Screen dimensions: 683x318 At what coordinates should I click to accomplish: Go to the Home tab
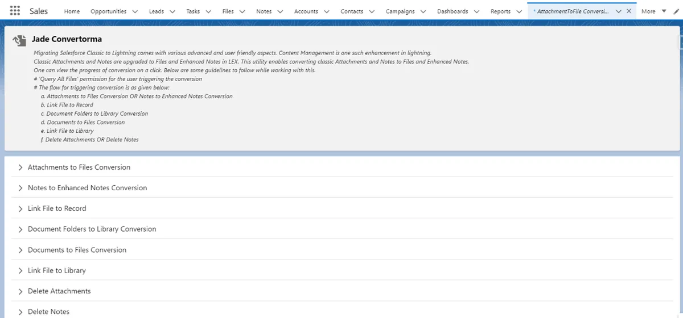pyautogui.click(x=72, y=11)
